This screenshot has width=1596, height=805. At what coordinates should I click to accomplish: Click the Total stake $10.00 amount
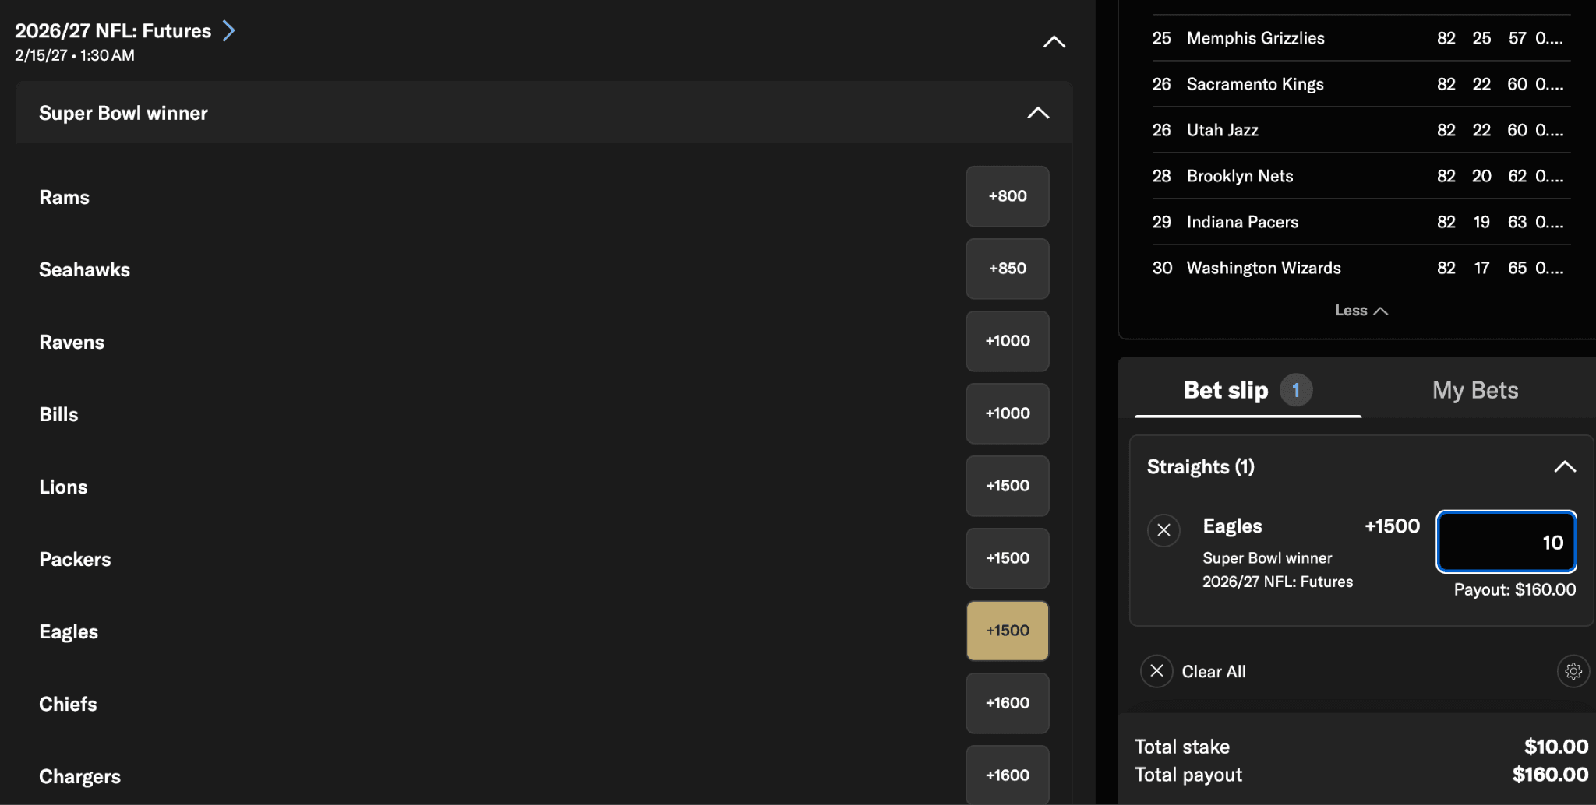[x=1556, y=747]
